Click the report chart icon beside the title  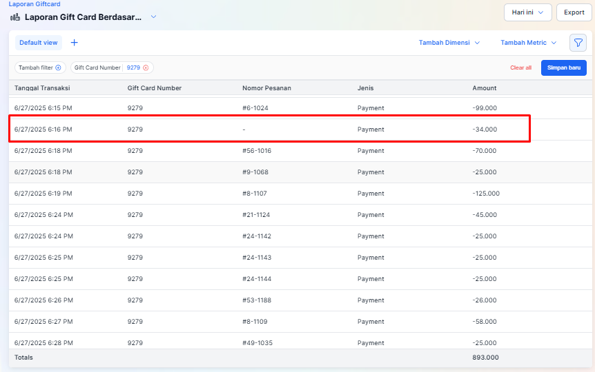pos(15,17)
